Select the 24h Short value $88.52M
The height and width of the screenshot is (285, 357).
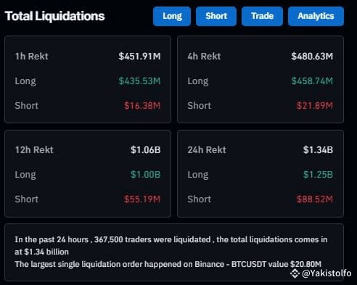tap(315, 199)
